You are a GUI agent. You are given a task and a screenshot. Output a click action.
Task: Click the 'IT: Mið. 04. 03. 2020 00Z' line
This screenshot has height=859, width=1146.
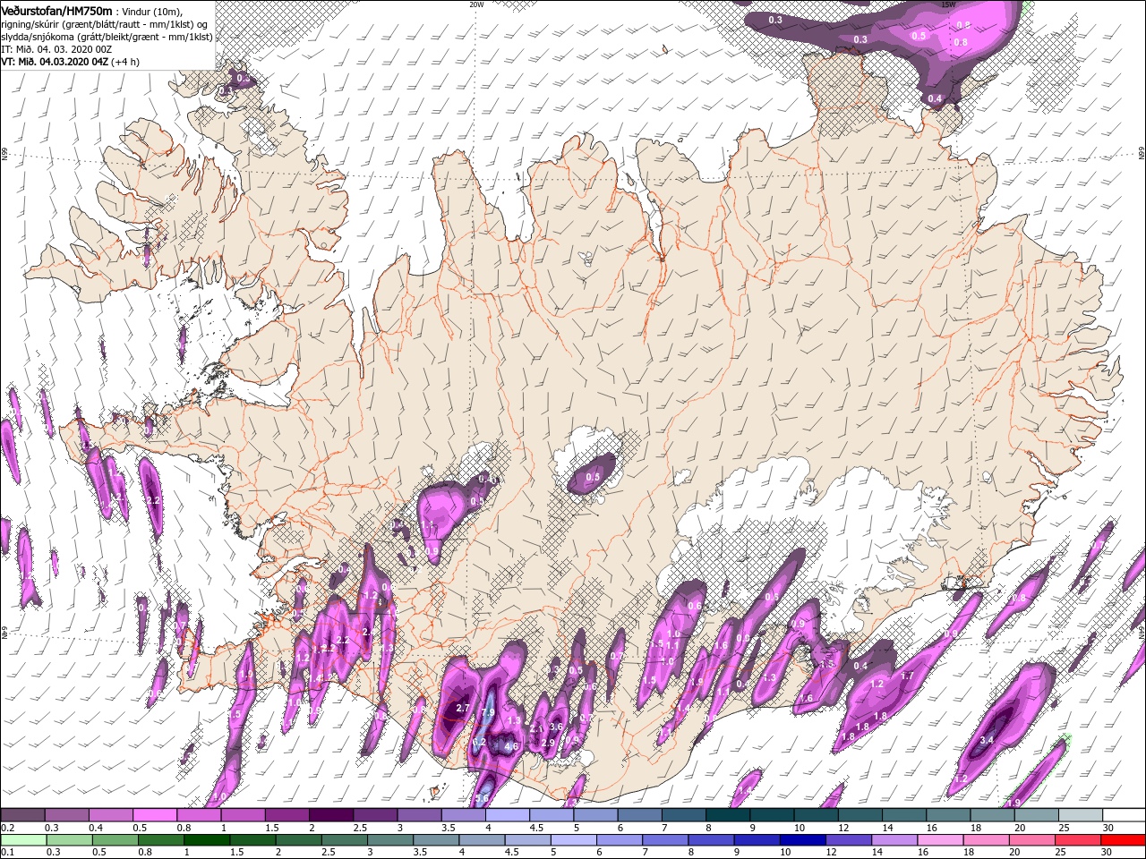pyautogui.click(x=56, y=49)
